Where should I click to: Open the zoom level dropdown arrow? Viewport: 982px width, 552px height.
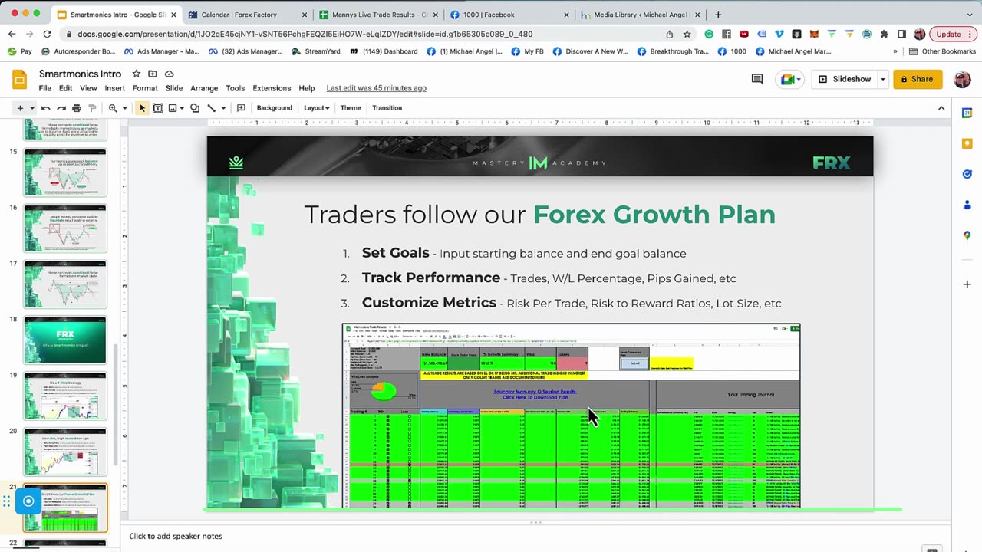[124, 108]
